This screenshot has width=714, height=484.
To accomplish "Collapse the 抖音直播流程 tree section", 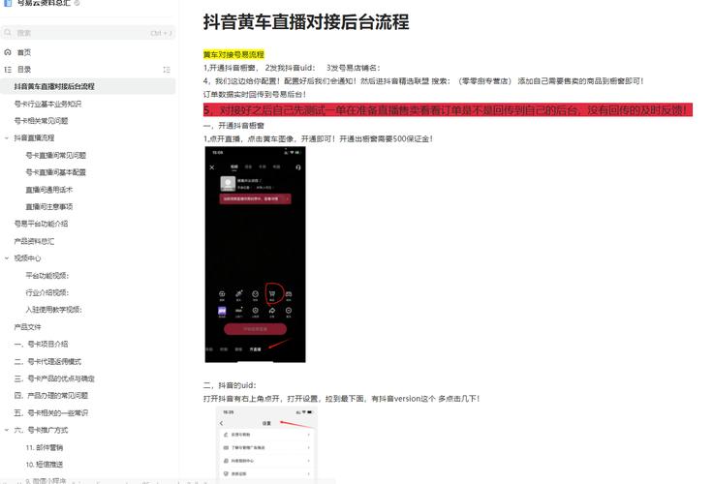I will coord(7,137).
